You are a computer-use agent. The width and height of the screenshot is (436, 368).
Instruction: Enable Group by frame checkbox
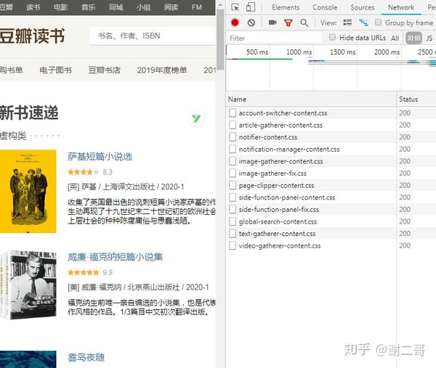378,22
